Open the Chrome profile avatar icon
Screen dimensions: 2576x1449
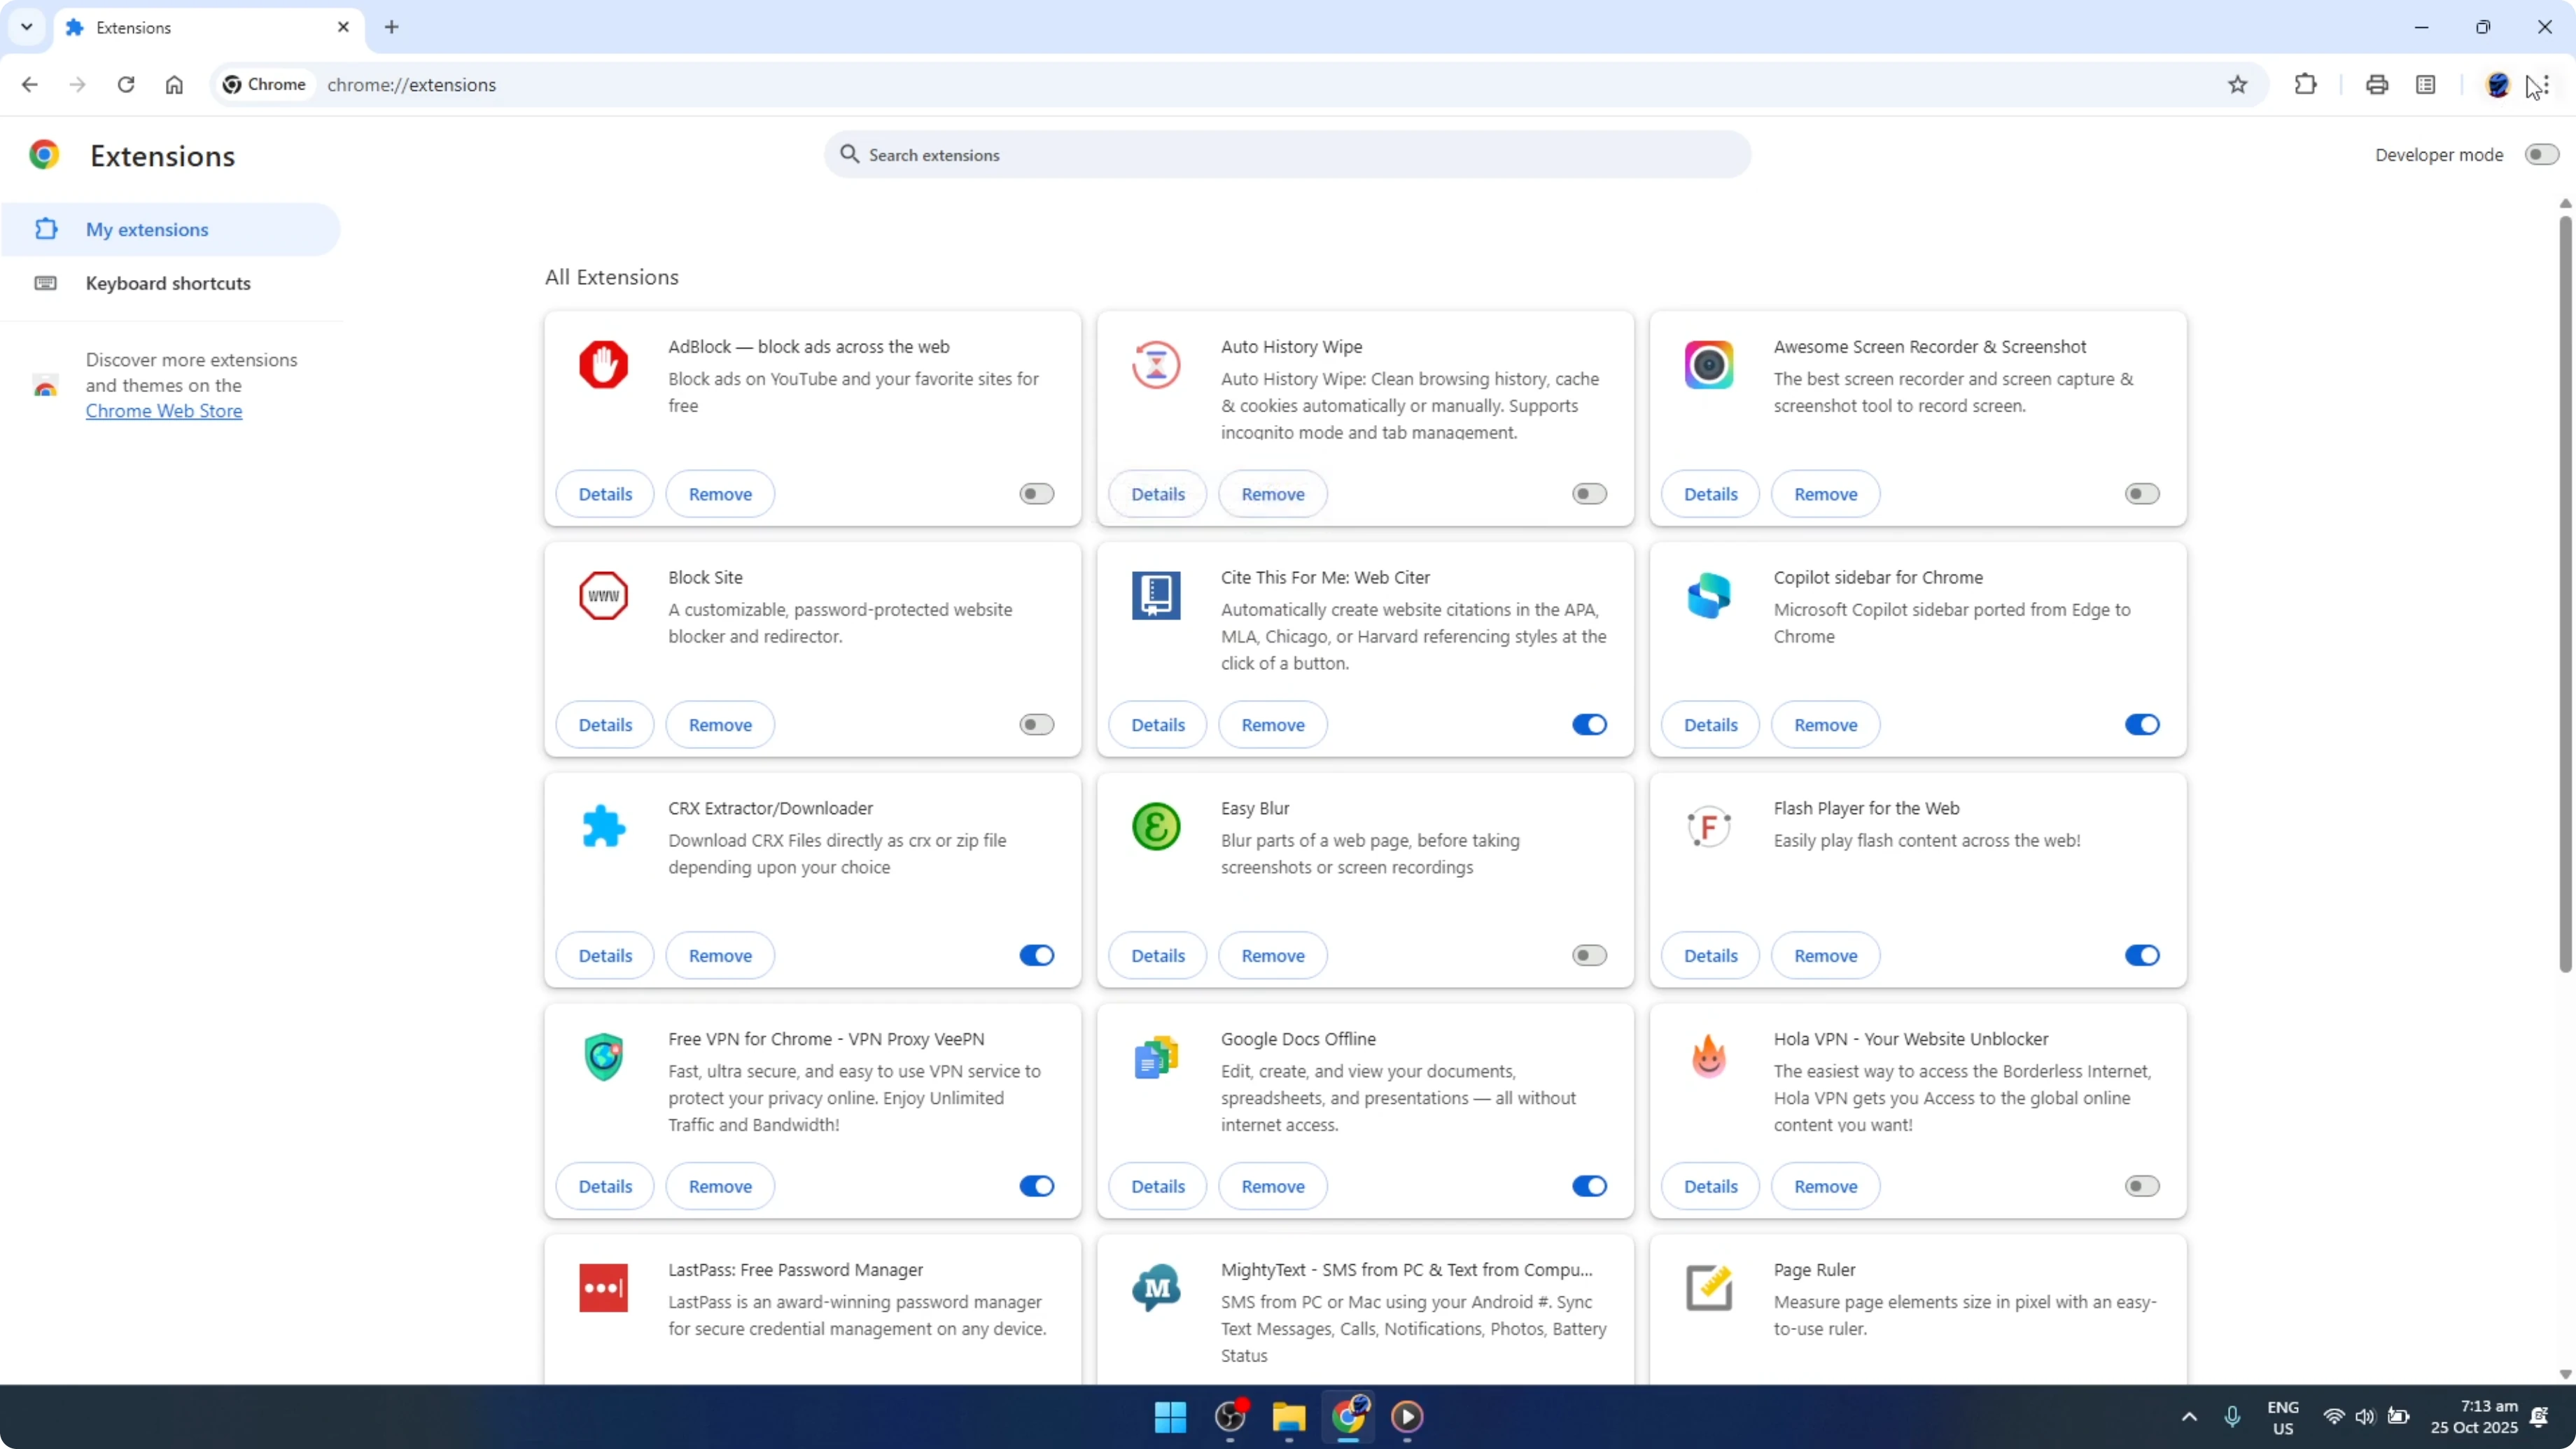2498,84
